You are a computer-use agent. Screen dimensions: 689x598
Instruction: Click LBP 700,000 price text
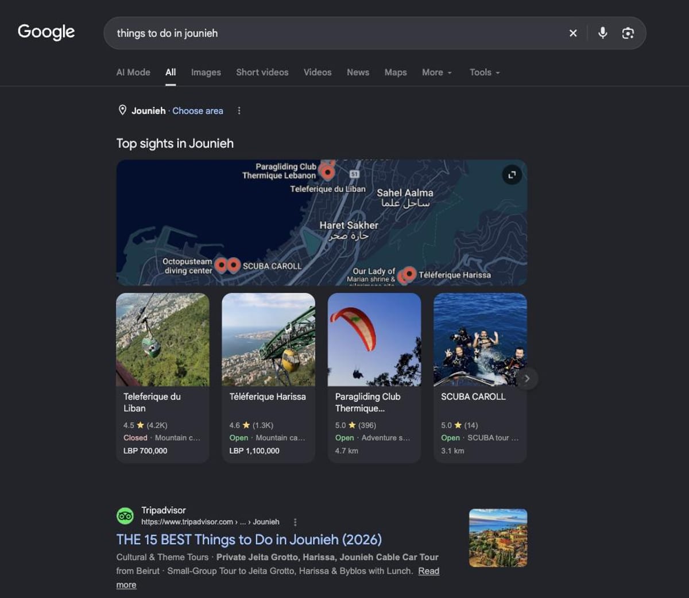[145, 451]
